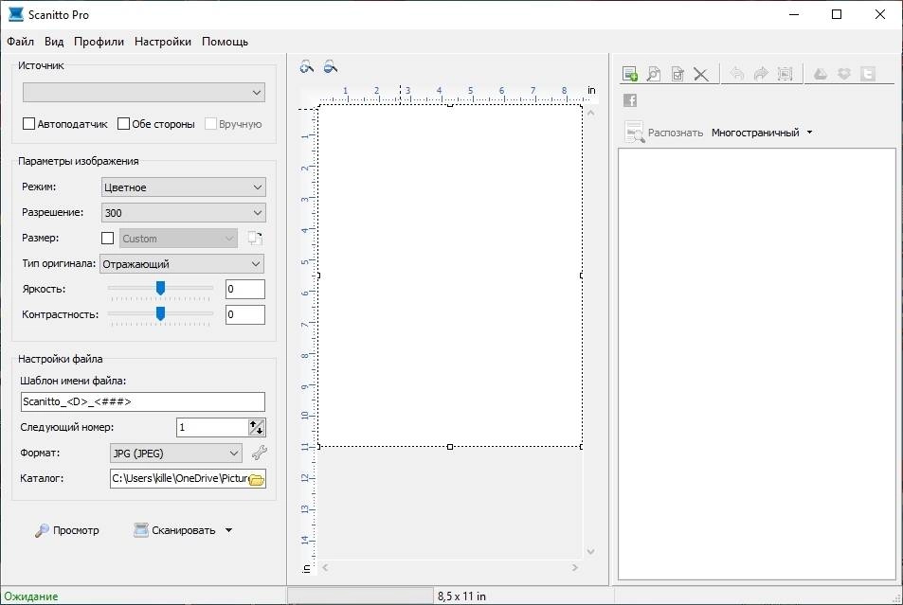Click the Контрастность value field
Image resolution: width=903 pixels, height=605 pixels.
(x=245, y=314)
